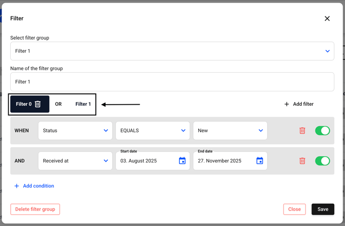Close the Filter dialog with X
The width and height of the screenshot is (345, 226).
[x=327, y=19]
